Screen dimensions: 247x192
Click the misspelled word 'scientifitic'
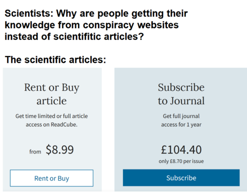point(77,37)
